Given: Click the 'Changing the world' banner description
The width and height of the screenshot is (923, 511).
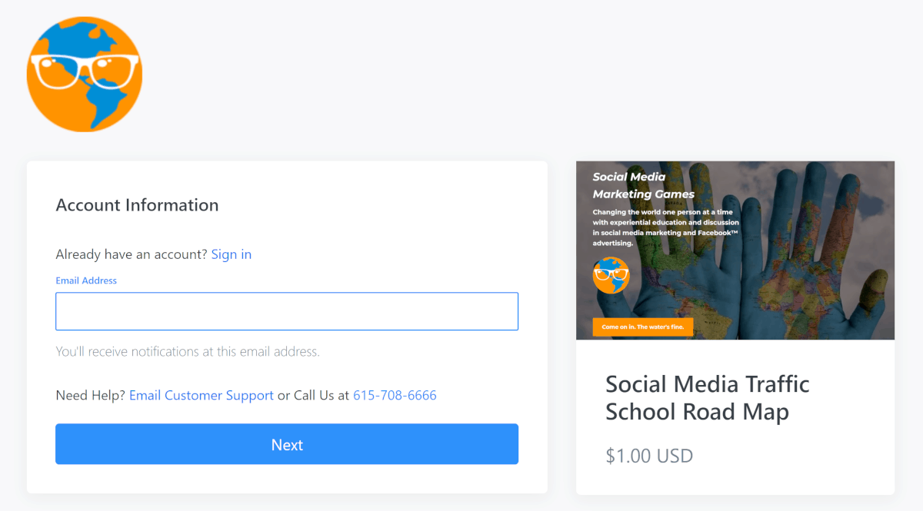Looking at the screenshot, I should tap(666, 227).
